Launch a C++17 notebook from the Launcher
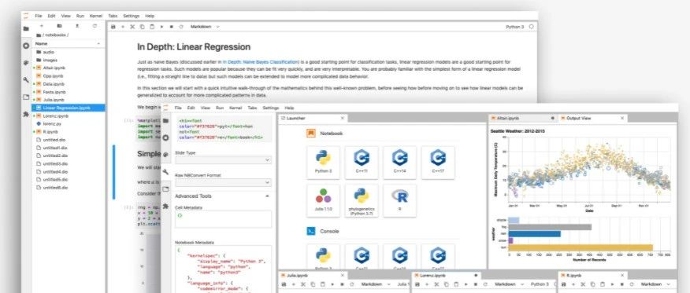This screenshot has height=293, width=690. click(438, 163)
